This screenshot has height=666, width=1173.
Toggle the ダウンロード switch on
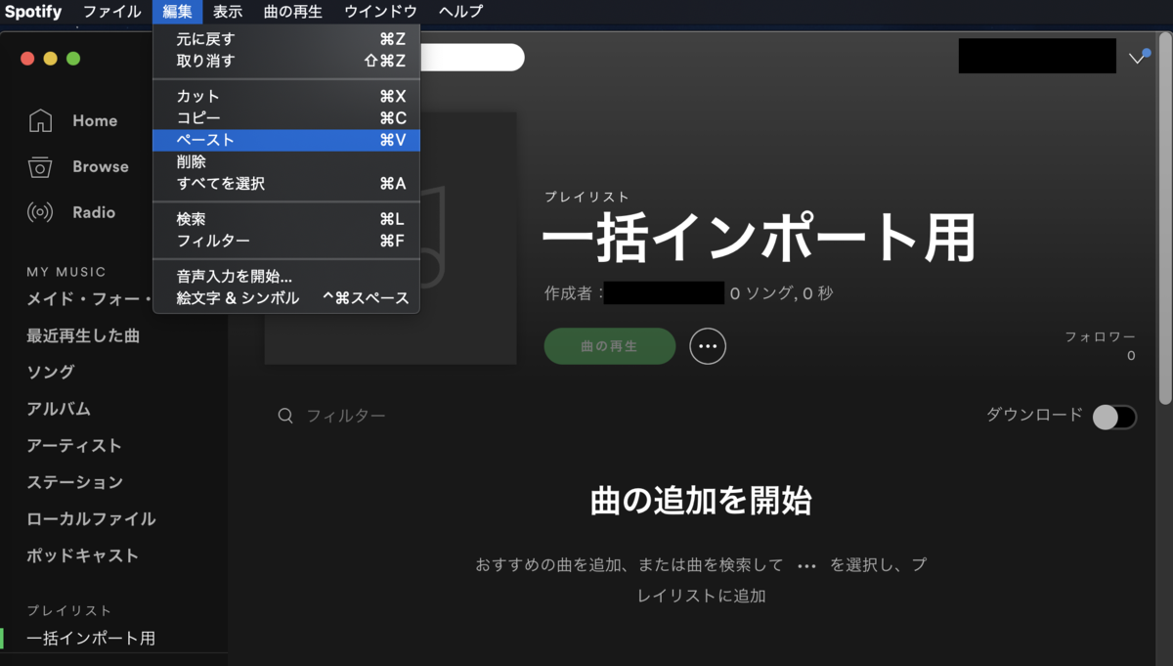click(1114, 417)
